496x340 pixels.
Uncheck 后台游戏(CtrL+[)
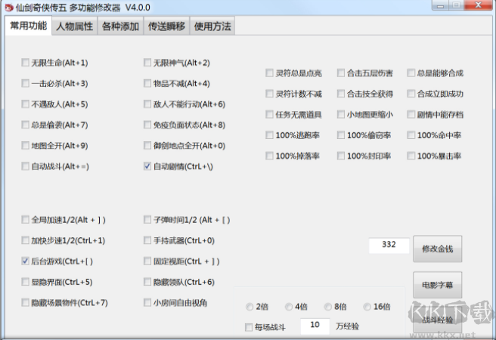coord(25,261)
